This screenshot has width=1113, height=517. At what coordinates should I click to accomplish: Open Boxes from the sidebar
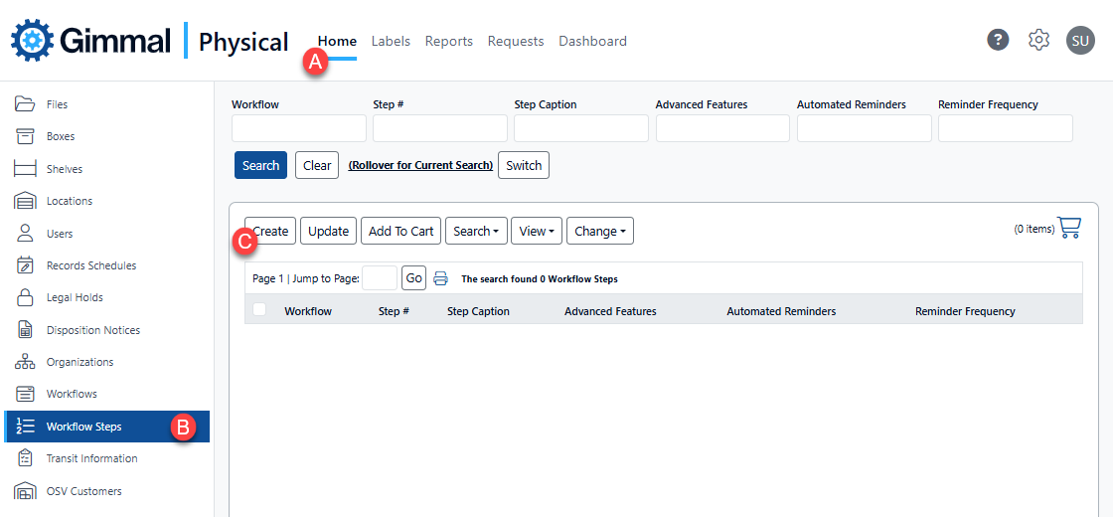click(60, 136)
